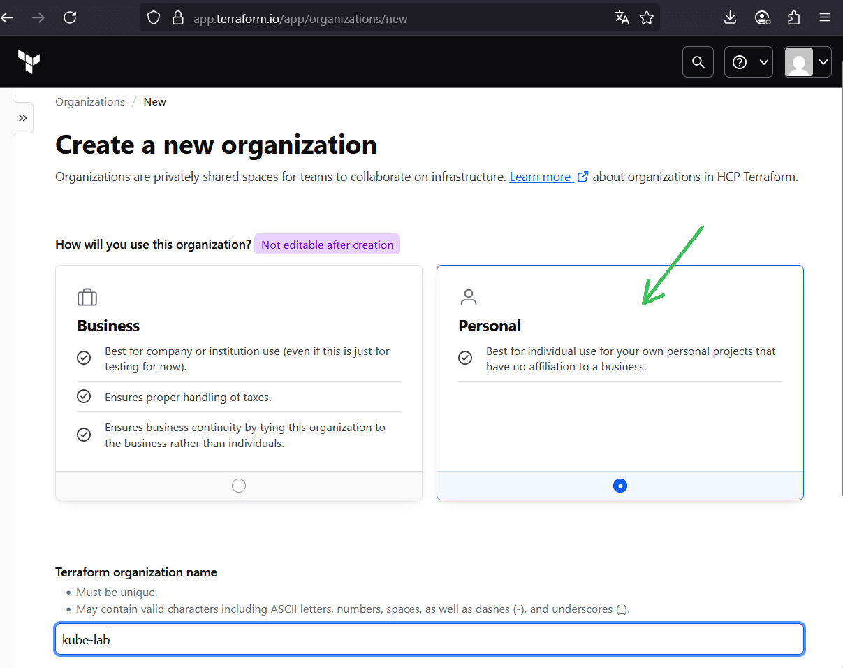Click the person icon on Personal card
843x668 pixels.
469,297
